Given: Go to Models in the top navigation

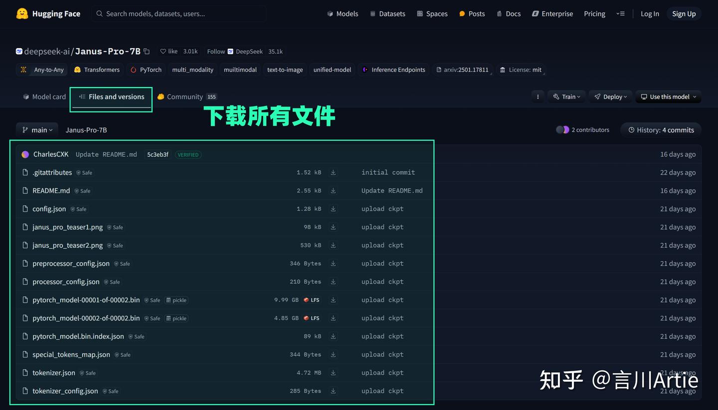Looking at the screenshot, I should [x=343, y=14].
